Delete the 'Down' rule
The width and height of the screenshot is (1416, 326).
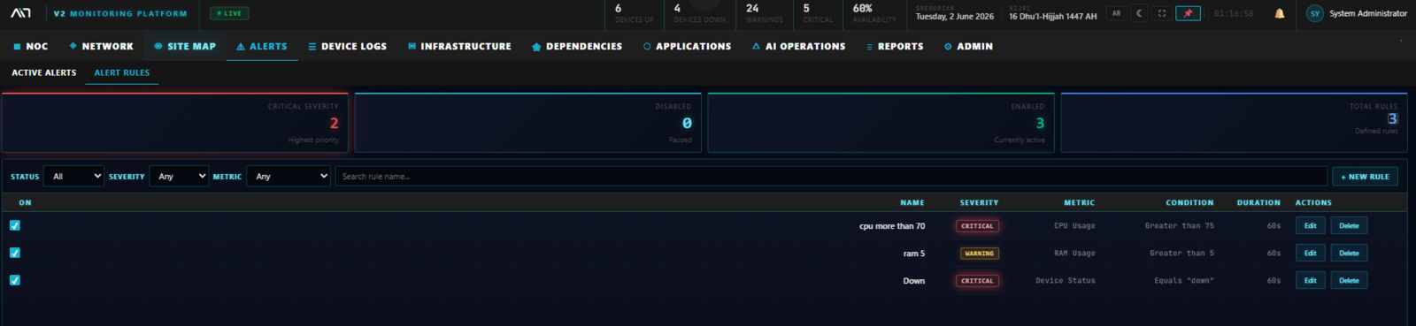tap(1349, 280)
